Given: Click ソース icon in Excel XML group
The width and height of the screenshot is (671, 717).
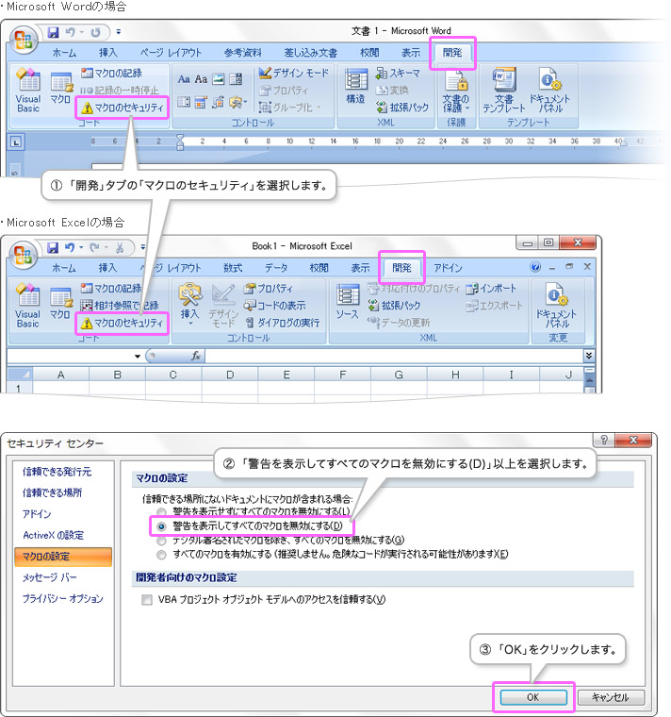Looking at the screenshot, I should pos(347,302).
